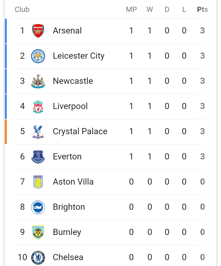The image size is (221, 266).
Task: Click the Crystal Palace eagle crest
Action: click(38, 131)
